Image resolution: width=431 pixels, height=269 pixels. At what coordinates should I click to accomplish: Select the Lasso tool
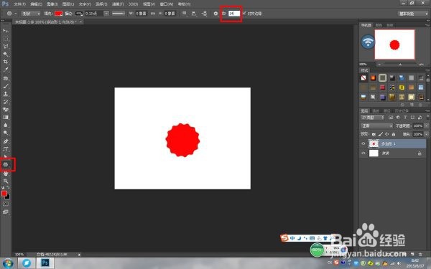click(6, 46)
